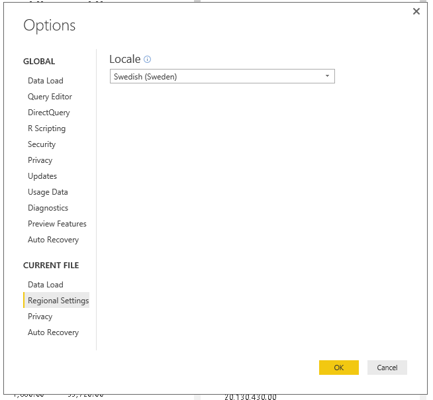Image resolution: width=433 pixels, height=400 pixels.
Task: Close the Options dialog with X
Action: (x=416, y=11)
